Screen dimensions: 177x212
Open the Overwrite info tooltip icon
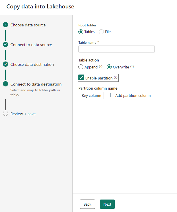[x=132, y=66]
